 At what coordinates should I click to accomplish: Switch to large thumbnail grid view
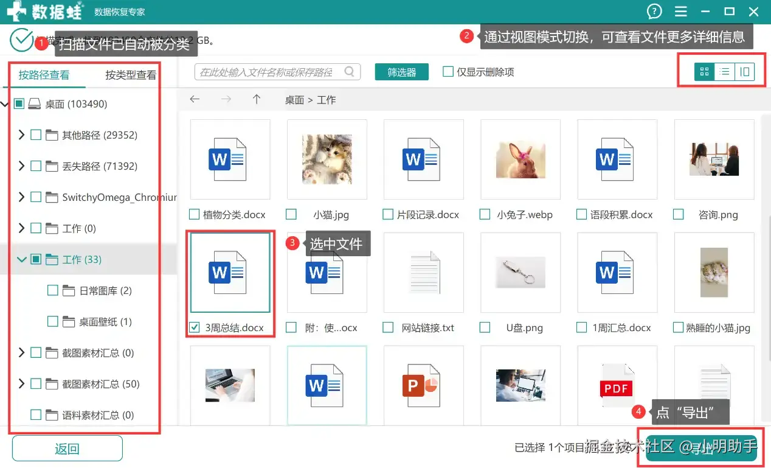coord(705,72)
